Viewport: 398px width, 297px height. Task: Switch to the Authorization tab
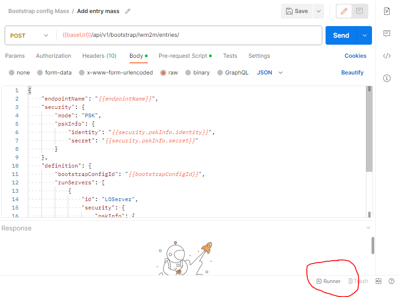pos(53,56)
